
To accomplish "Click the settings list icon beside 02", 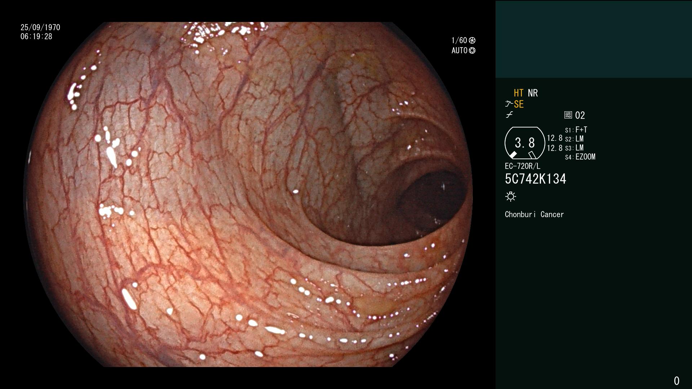I will 568,115.
